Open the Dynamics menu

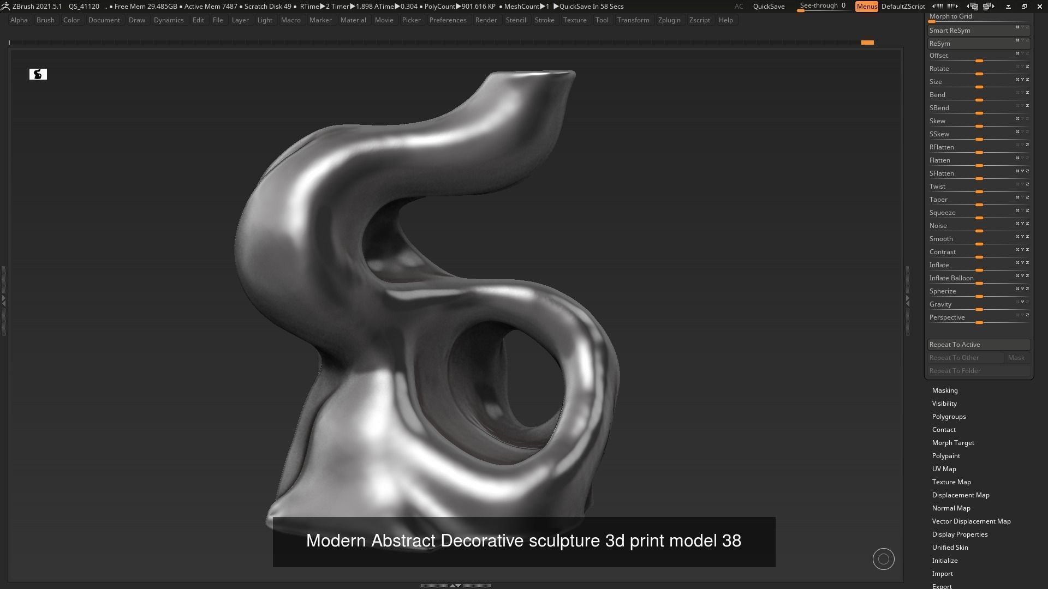(x=169, y=20)
